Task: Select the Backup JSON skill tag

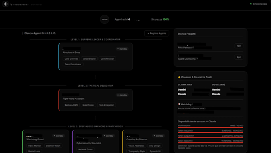Action: pos(71,105)
